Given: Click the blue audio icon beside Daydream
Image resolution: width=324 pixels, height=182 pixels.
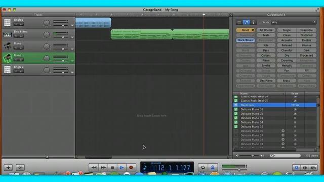Looking at the screenshot, I should coord(236,105).
